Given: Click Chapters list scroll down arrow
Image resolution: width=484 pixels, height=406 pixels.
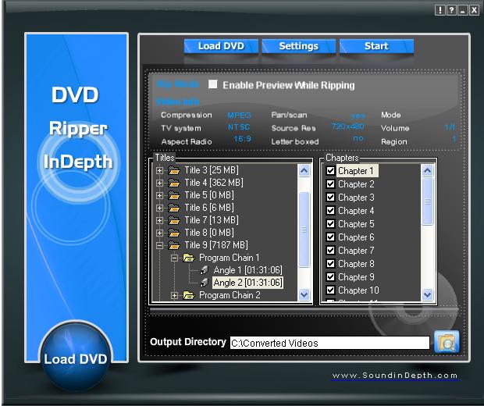Looking at the screenshot, I should (x=428, y=295).
